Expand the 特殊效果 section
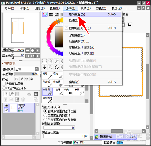Viewport: 151px width, 146px height. (x=9, y=63)
